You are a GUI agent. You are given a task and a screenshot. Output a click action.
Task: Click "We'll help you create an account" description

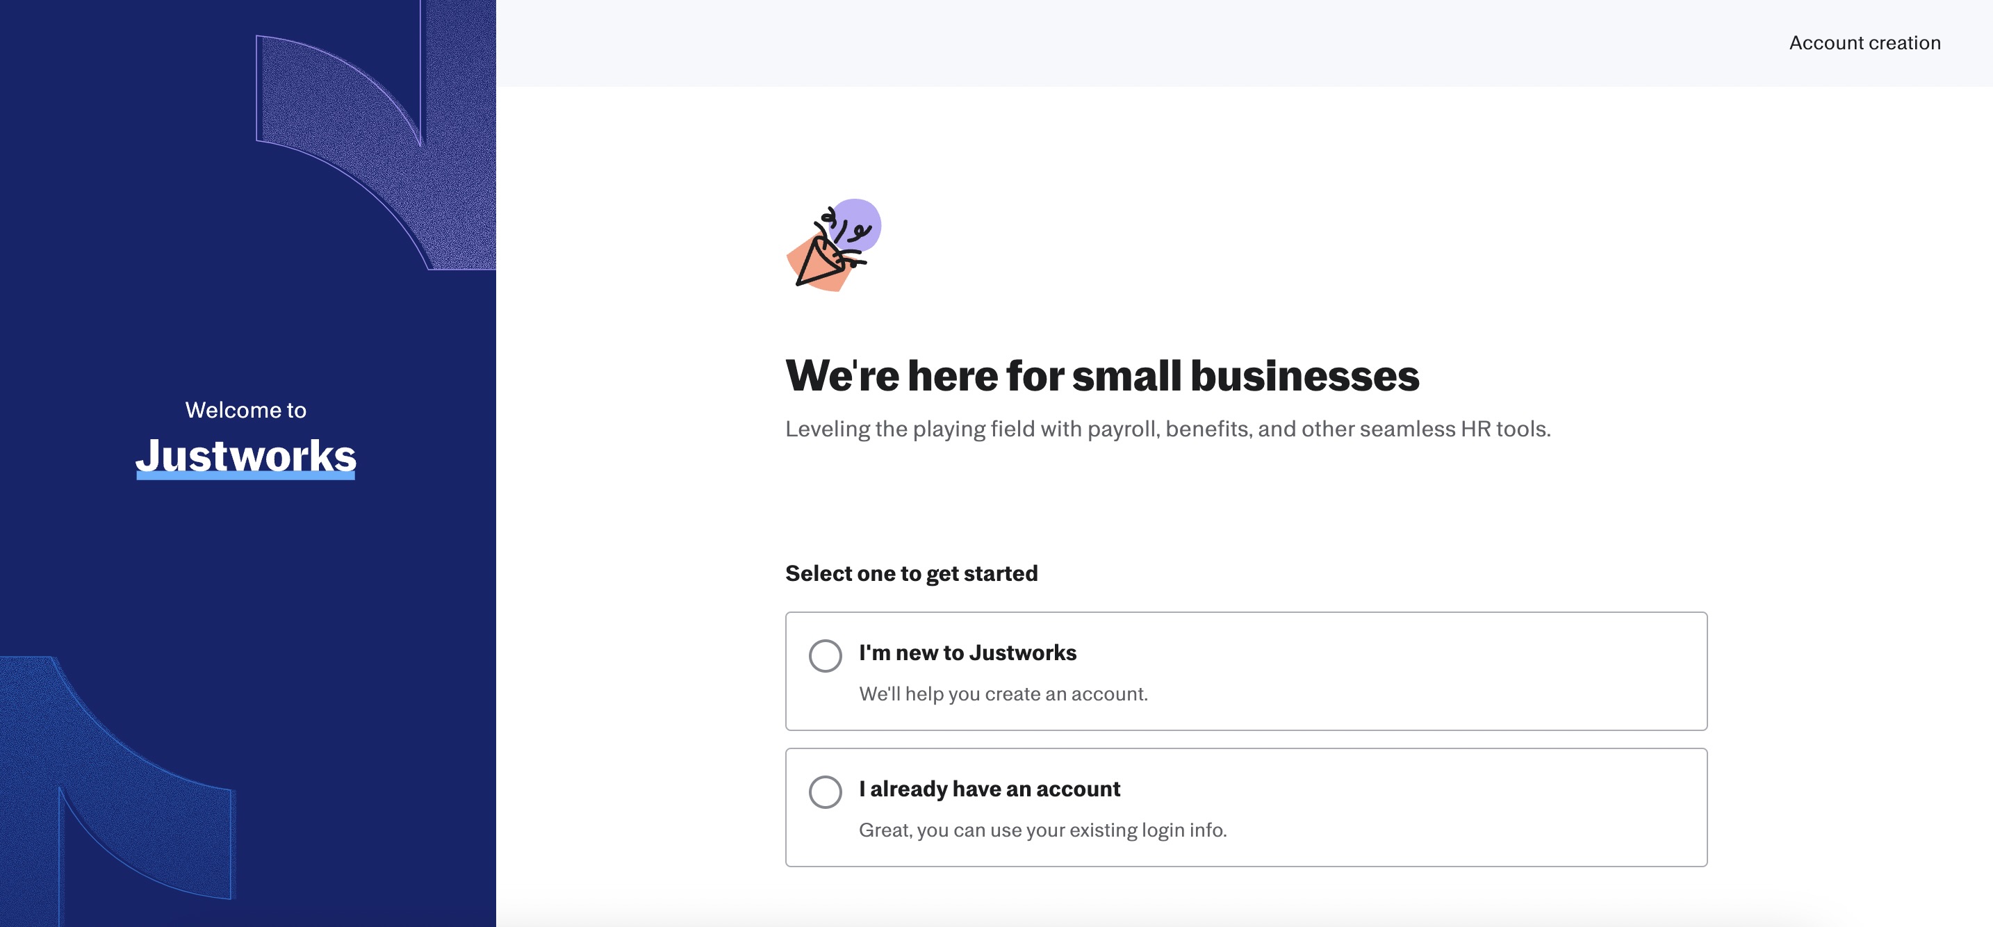coord(1003,694)
